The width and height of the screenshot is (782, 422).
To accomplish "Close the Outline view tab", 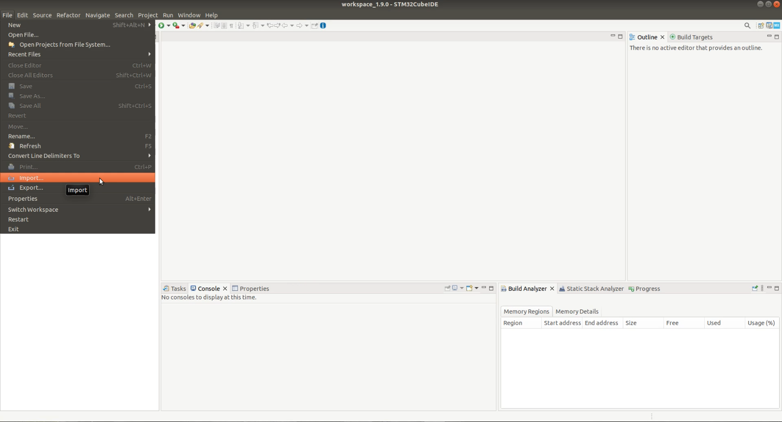I will (662, 37).
